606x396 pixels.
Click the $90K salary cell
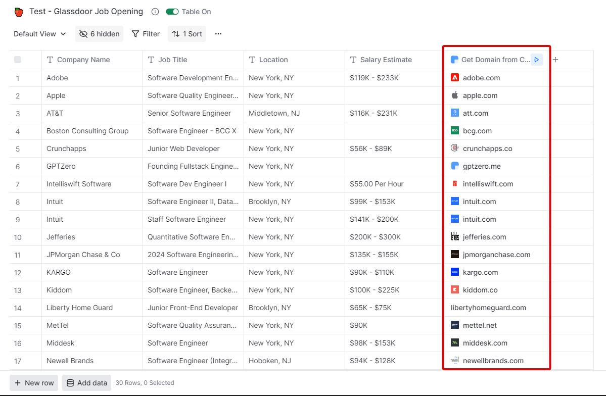(x=393, y=326)
